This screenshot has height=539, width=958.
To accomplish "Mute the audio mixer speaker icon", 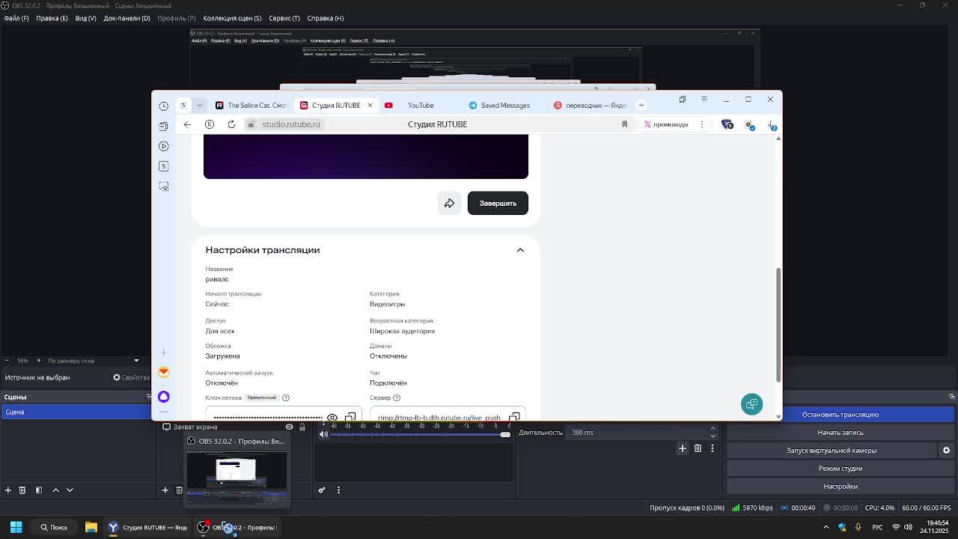I will (323, 434).
